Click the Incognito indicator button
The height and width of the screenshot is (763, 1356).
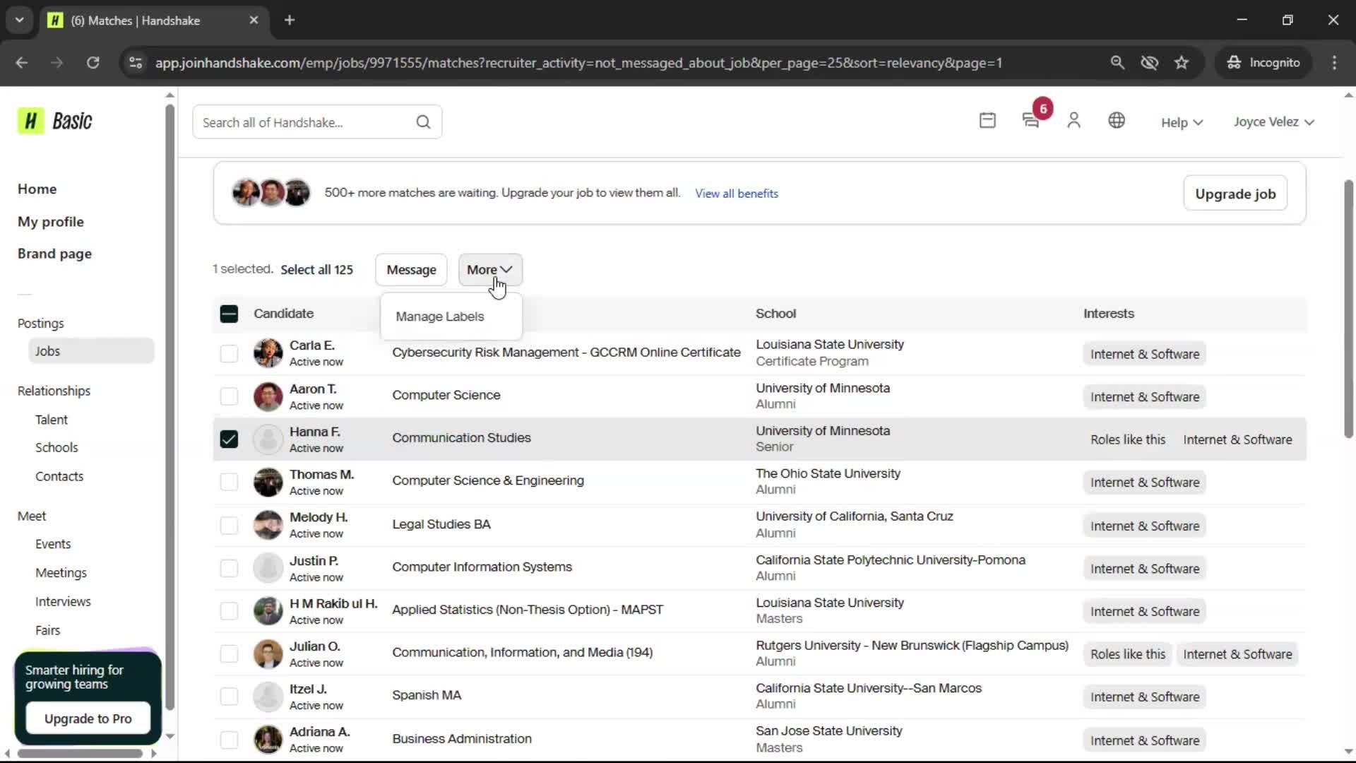(x=1263, y=63)
